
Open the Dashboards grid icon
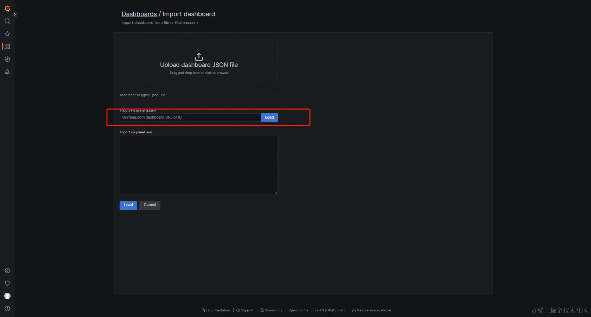coord(7,46)
